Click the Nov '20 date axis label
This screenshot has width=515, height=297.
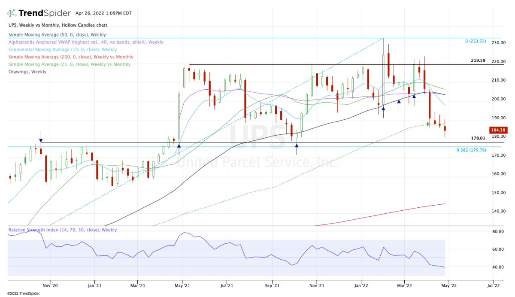tap(50, 285)
